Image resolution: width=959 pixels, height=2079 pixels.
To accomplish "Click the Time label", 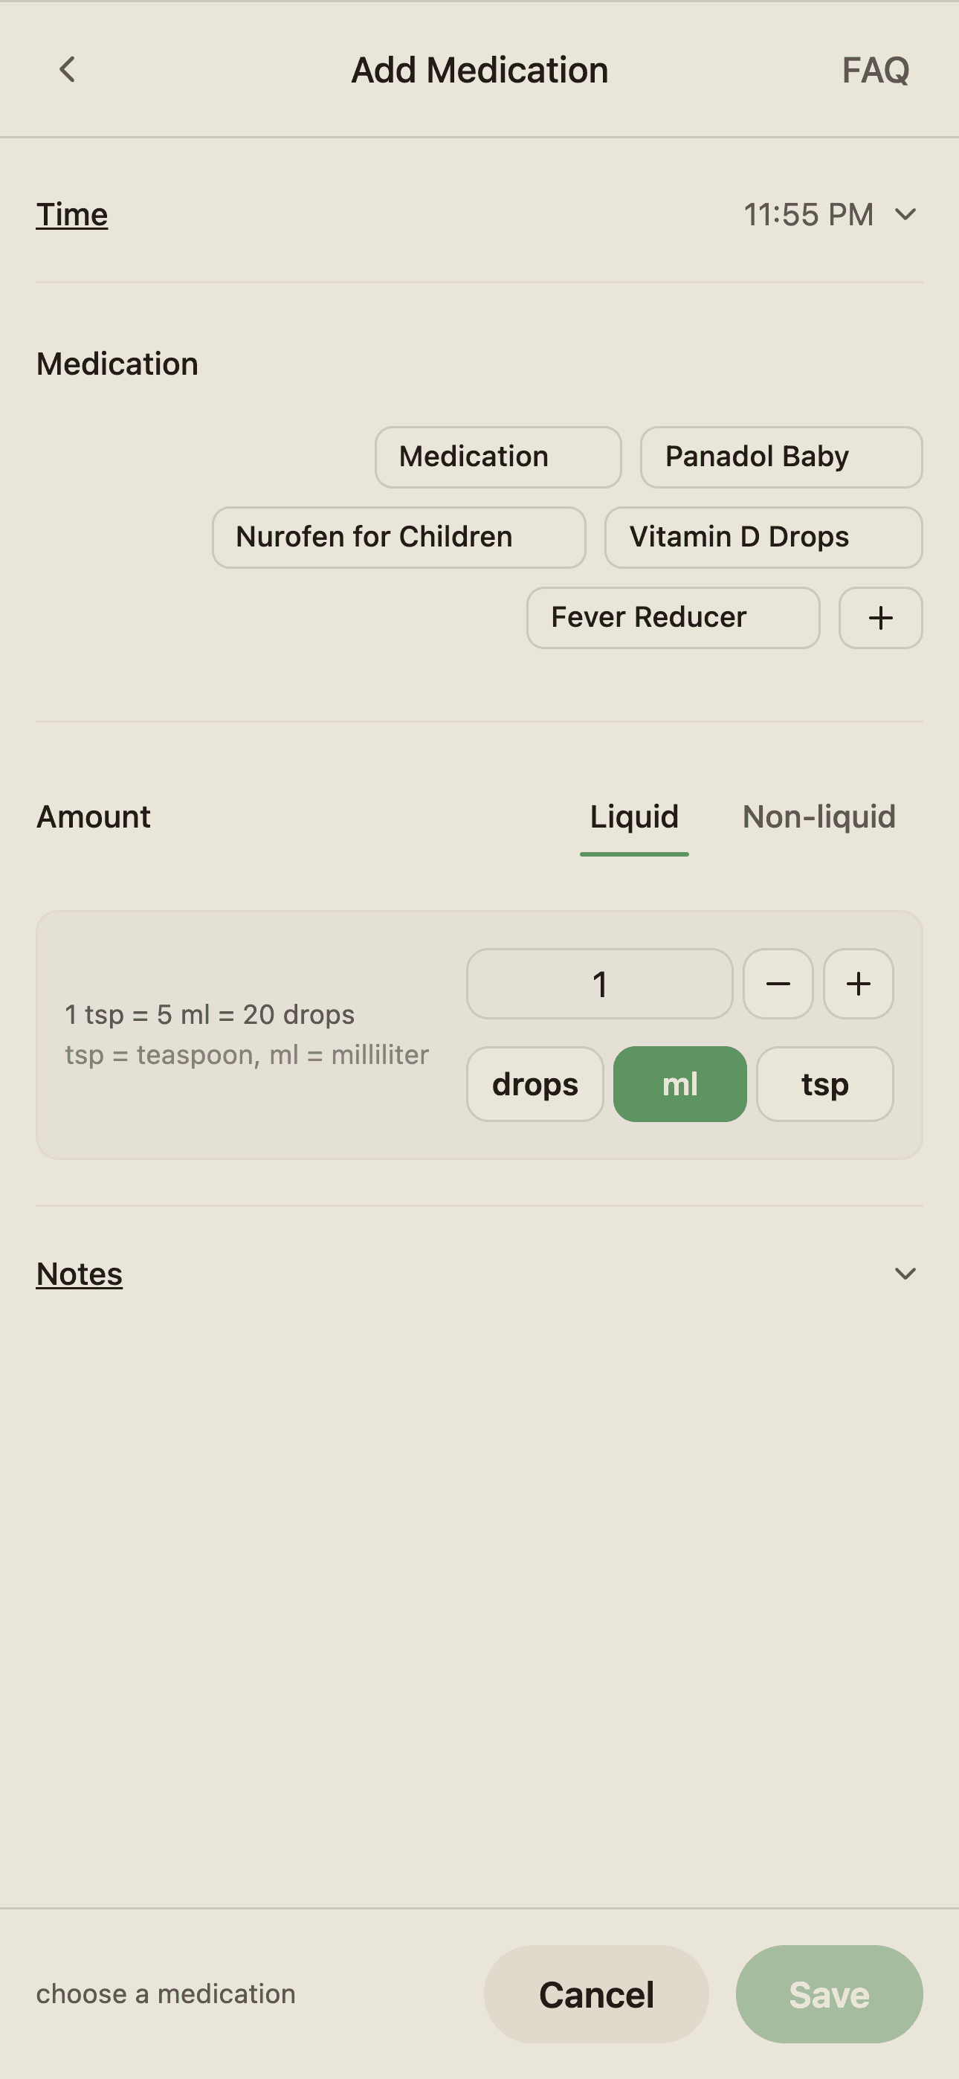I will (x=72, y=215).
